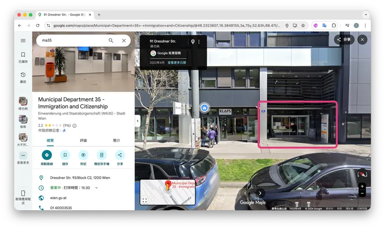Go back in the browser
Screen dimensions: 385x229
20,26
